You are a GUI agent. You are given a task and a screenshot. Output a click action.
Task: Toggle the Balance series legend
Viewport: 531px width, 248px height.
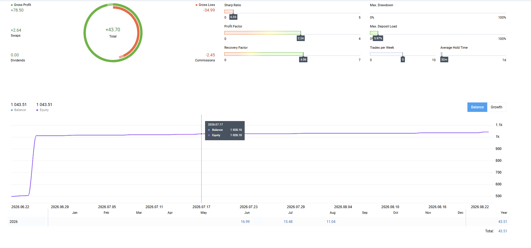[x=18, y=110]
